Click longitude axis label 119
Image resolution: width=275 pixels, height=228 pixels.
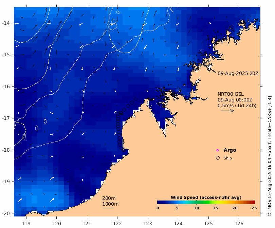click(26, 224)
